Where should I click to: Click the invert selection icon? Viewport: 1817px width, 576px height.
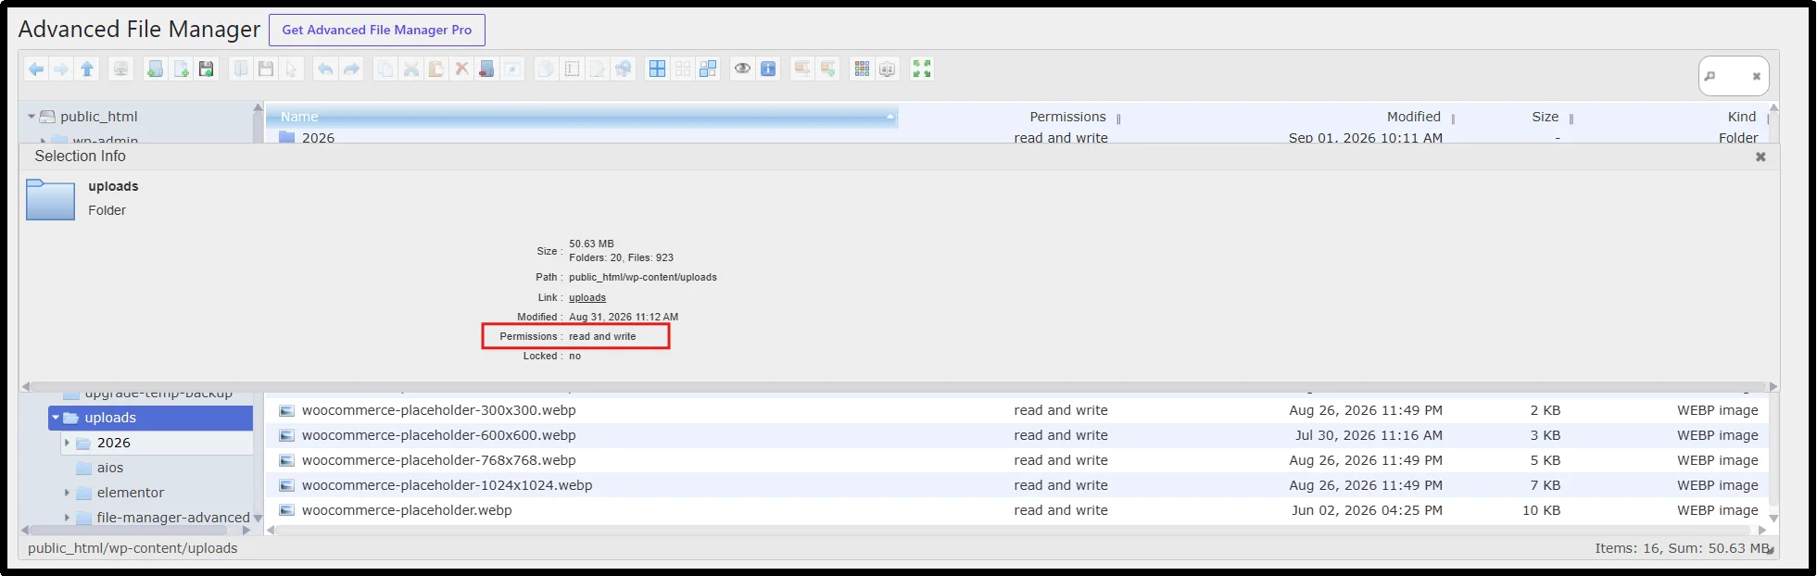click(x=708, y=69)
